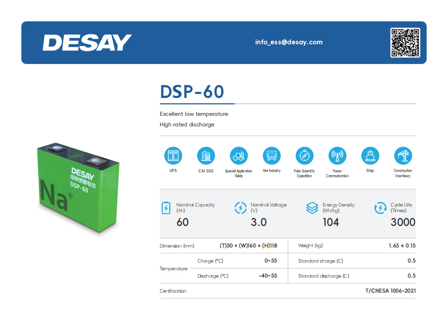Click the Nominal Capacity battery icon
The image size is (448, 317).
tap(166, 208)
